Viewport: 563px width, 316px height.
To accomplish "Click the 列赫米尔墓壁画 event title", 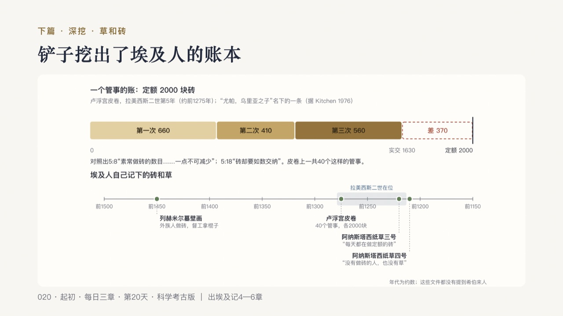I will coord(181,218).
